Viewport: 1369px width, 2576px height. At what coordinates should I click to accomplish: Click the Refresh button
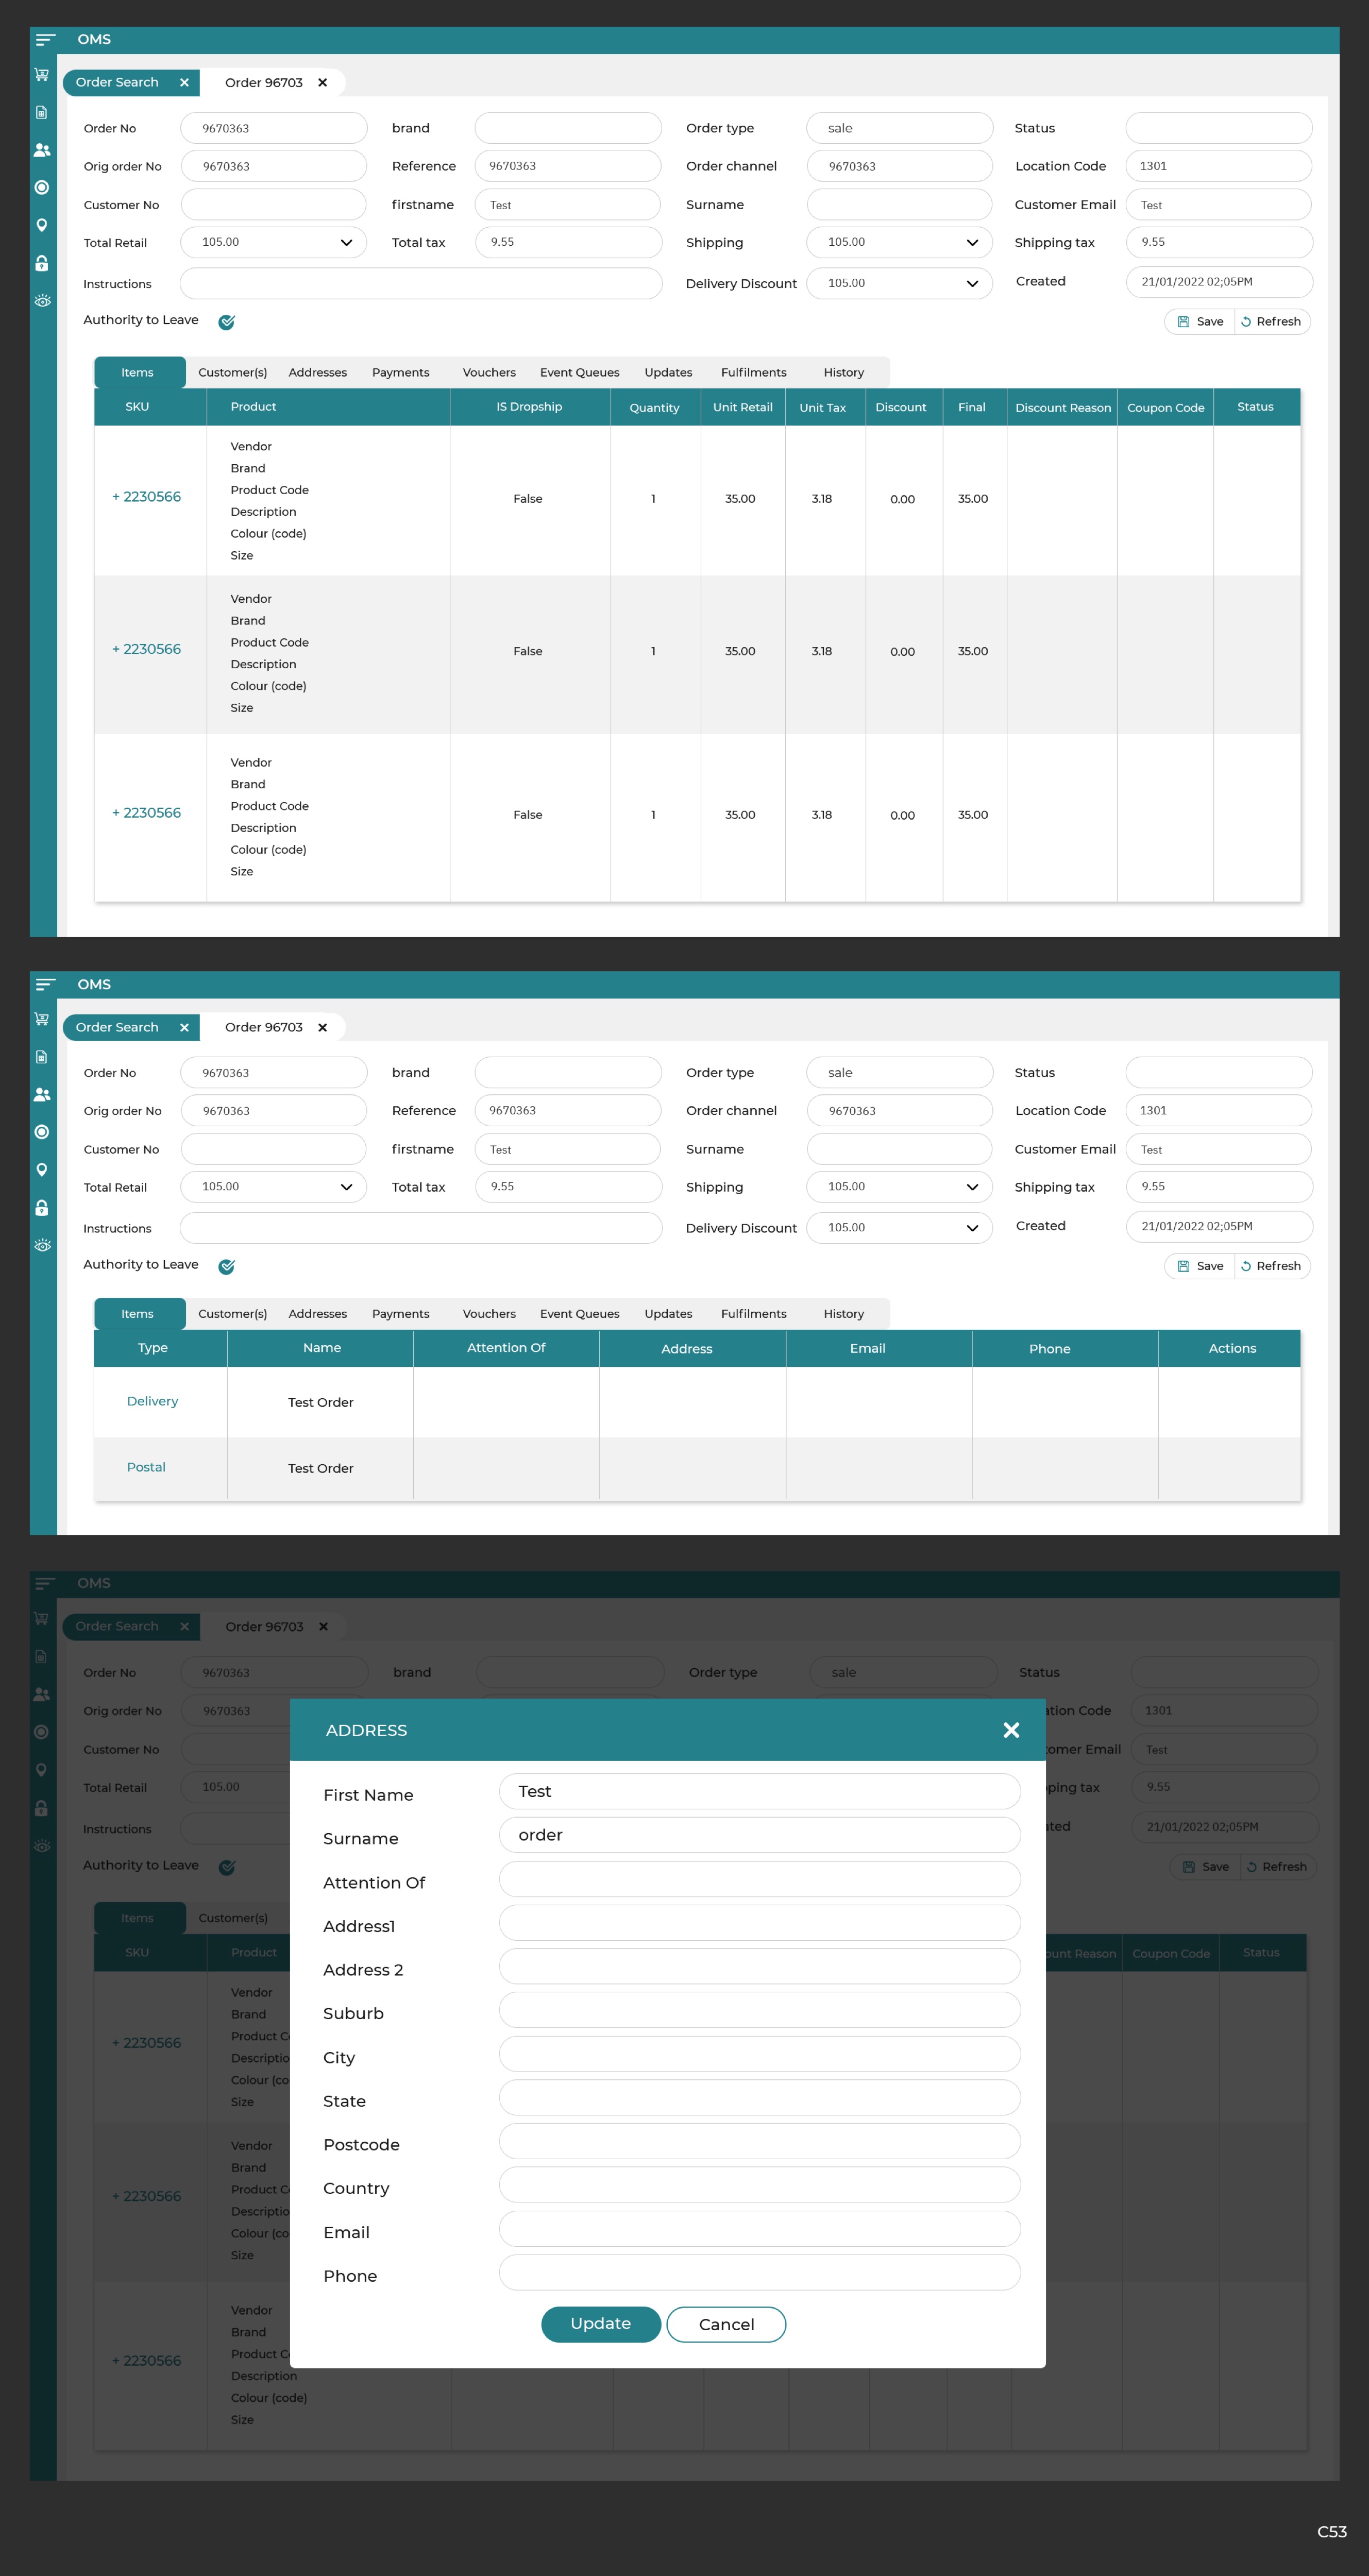point(1272,321)
